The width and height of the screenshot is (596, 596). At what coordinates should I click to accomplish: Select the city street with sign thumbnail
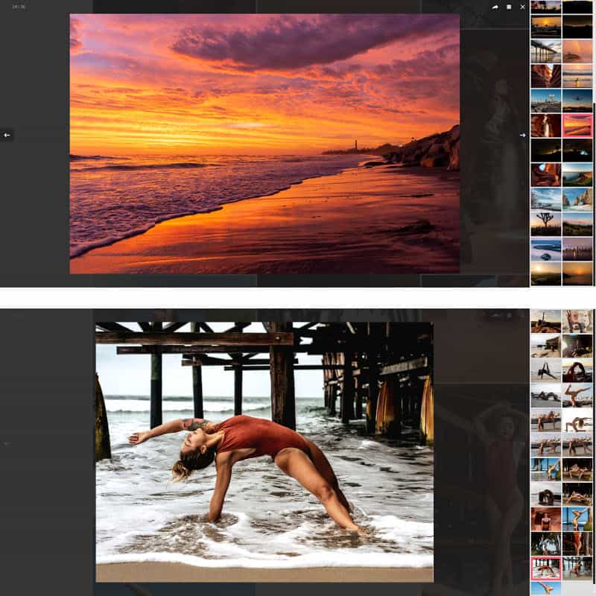tap(545, 101)
